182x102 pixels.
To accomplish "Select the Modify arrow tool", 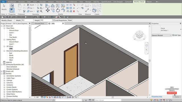I will 4,7.
